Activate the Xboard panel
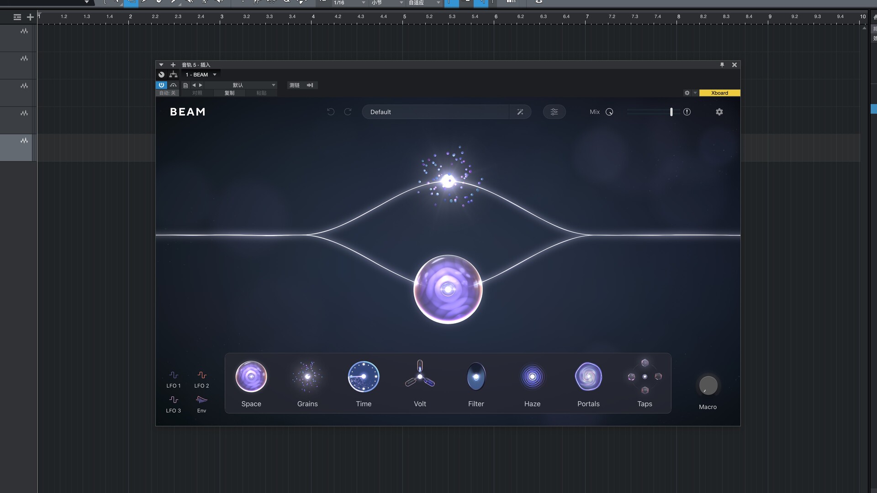877x493 pixels. pyautogui.click(x=719, y=93)
